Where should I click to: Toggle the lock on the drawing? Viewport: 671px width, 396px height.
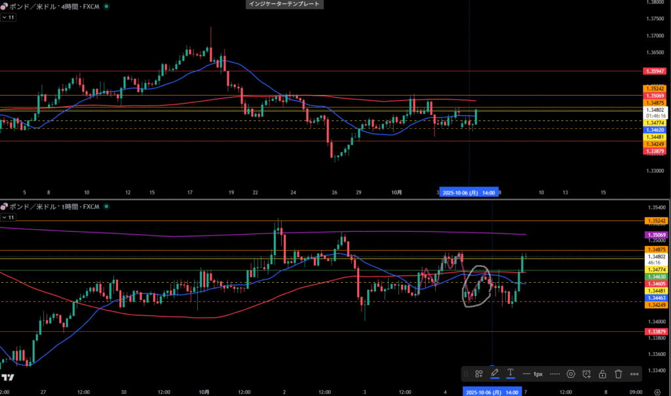point(602,374)
